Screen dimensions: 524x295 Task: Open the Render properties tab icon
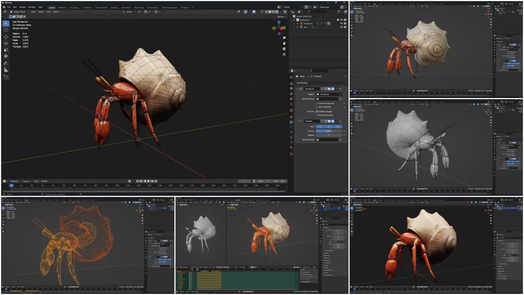click(291, 83)
